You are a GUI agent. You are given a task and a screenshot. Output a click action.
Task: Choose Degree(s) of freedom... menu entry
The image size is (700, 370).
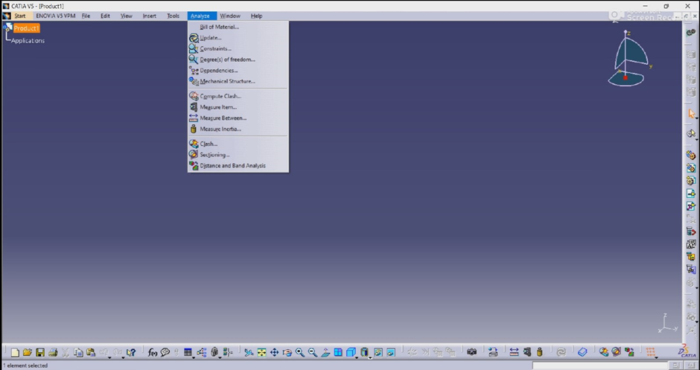[x=238, y=60]
